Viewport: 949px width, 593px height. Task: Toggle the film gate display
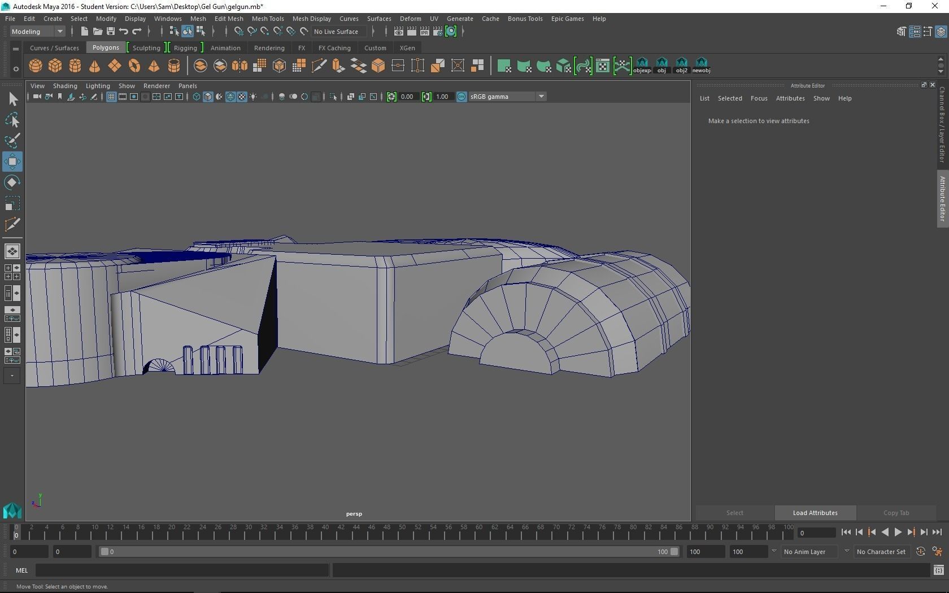123,97
